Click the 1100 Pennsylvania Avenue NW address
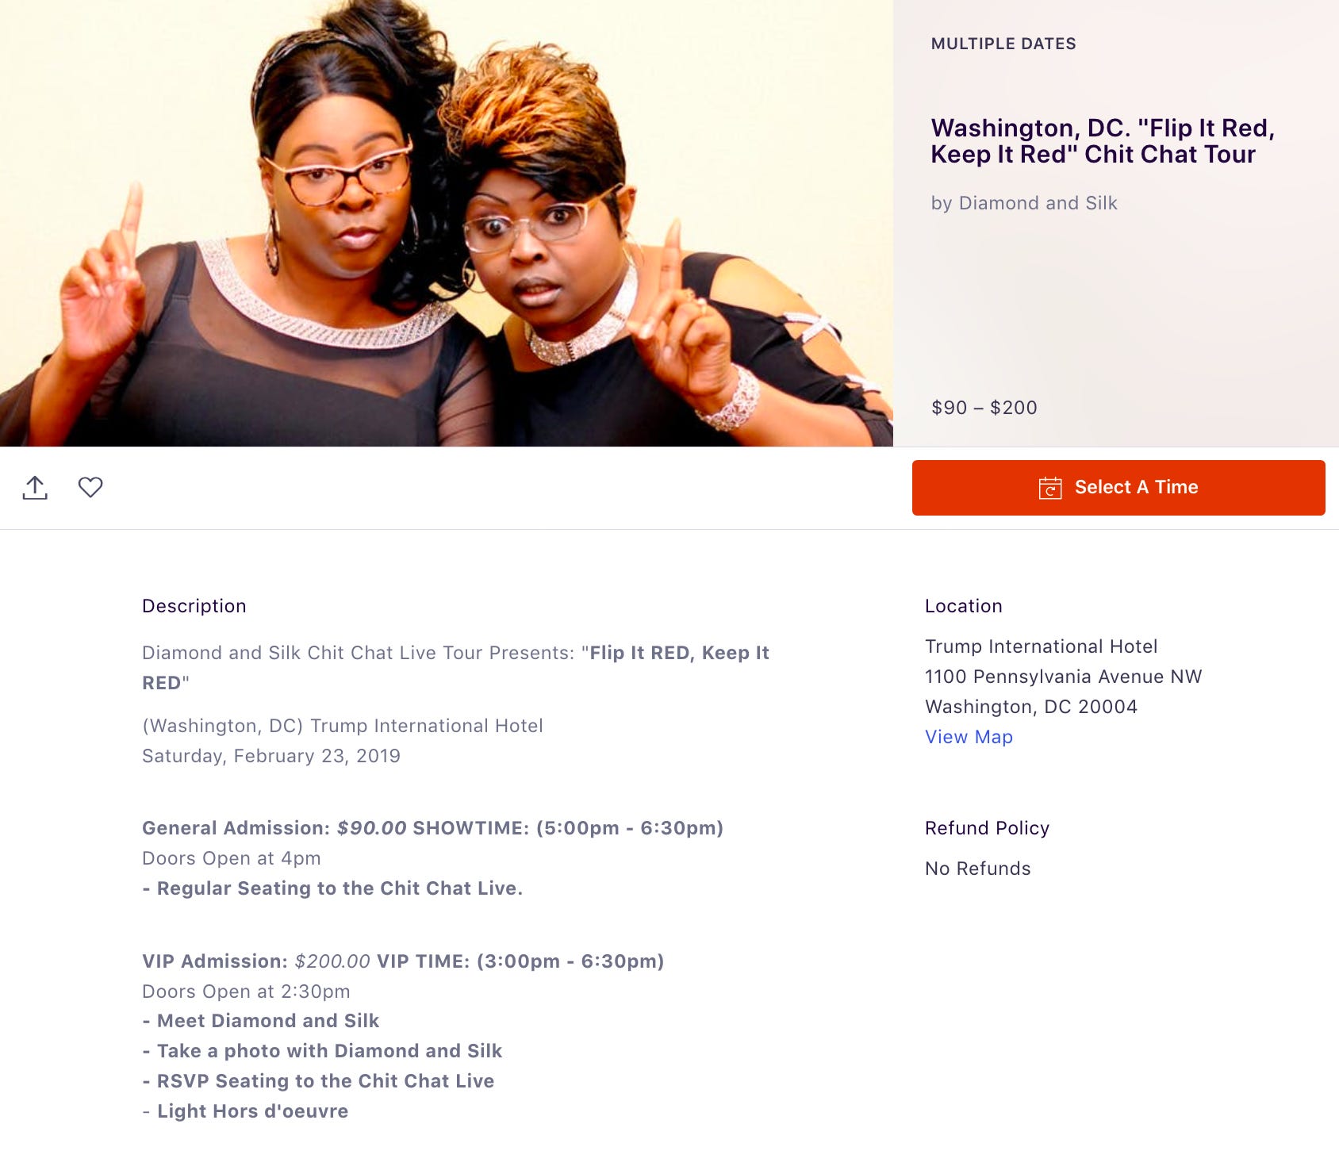 pyautogui.click(x=1064, y=677)
